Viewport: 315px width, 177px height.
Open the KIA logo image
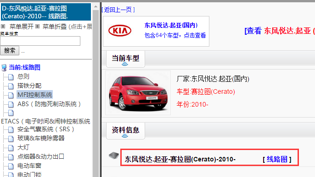click(x=120, y=31)
